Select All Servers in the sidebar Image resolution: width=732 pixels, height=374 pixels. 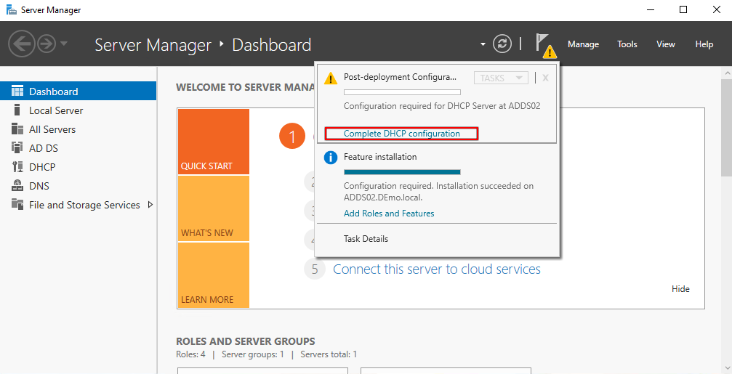tap(78, 129)
